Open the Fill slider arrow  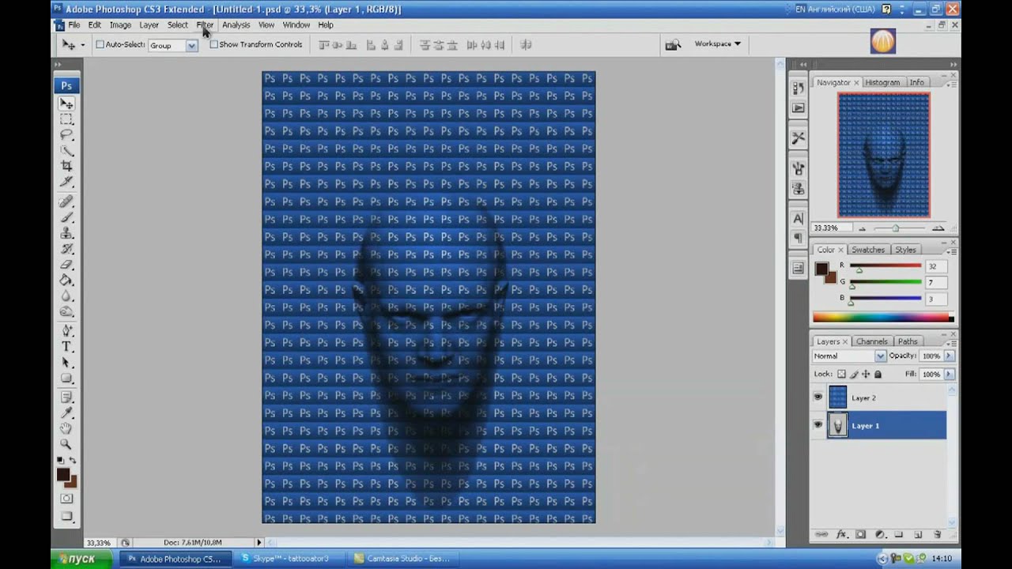coord(949,374)
